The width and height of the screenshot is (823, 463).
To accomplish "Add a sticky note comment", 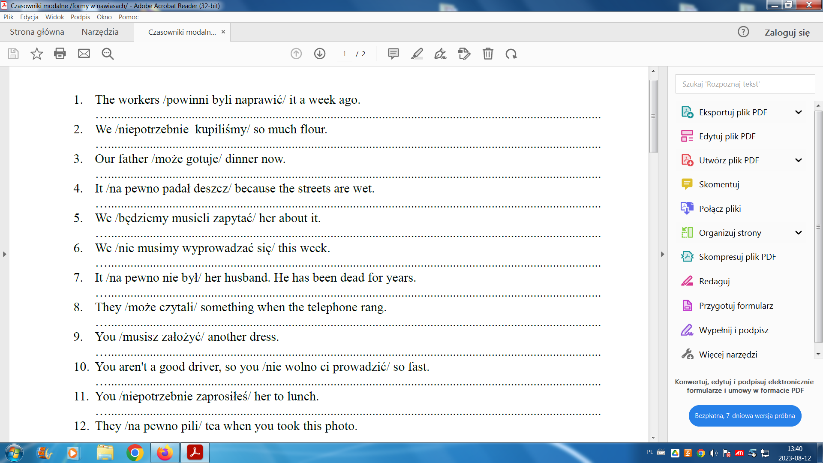I will pos(393,54).
